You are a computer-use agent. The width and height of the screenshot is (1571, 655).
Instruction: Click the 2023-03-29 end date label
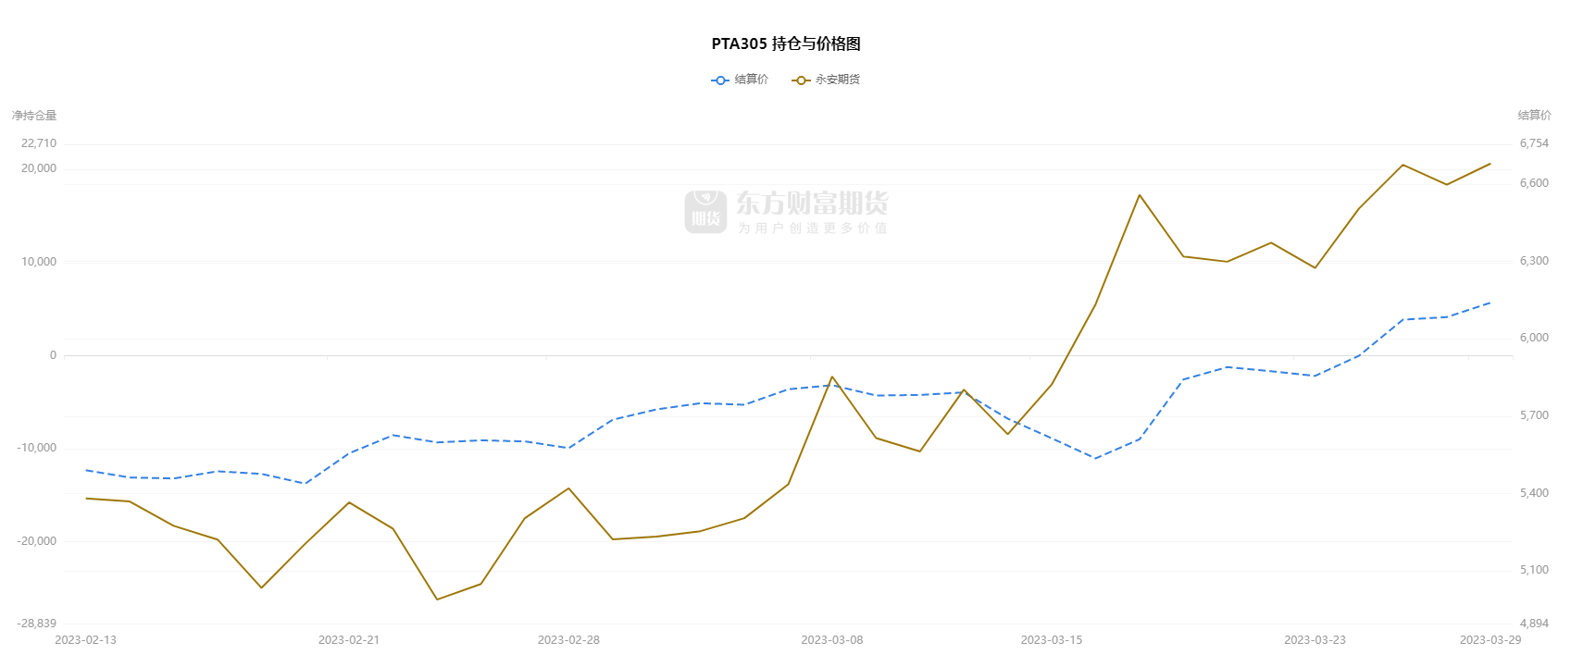pos(1490,640)
